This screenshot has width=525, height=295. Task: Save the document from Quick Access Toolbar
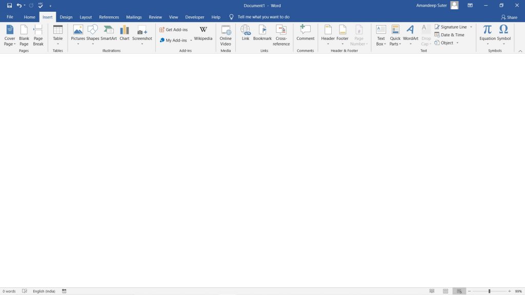(9, 5)
